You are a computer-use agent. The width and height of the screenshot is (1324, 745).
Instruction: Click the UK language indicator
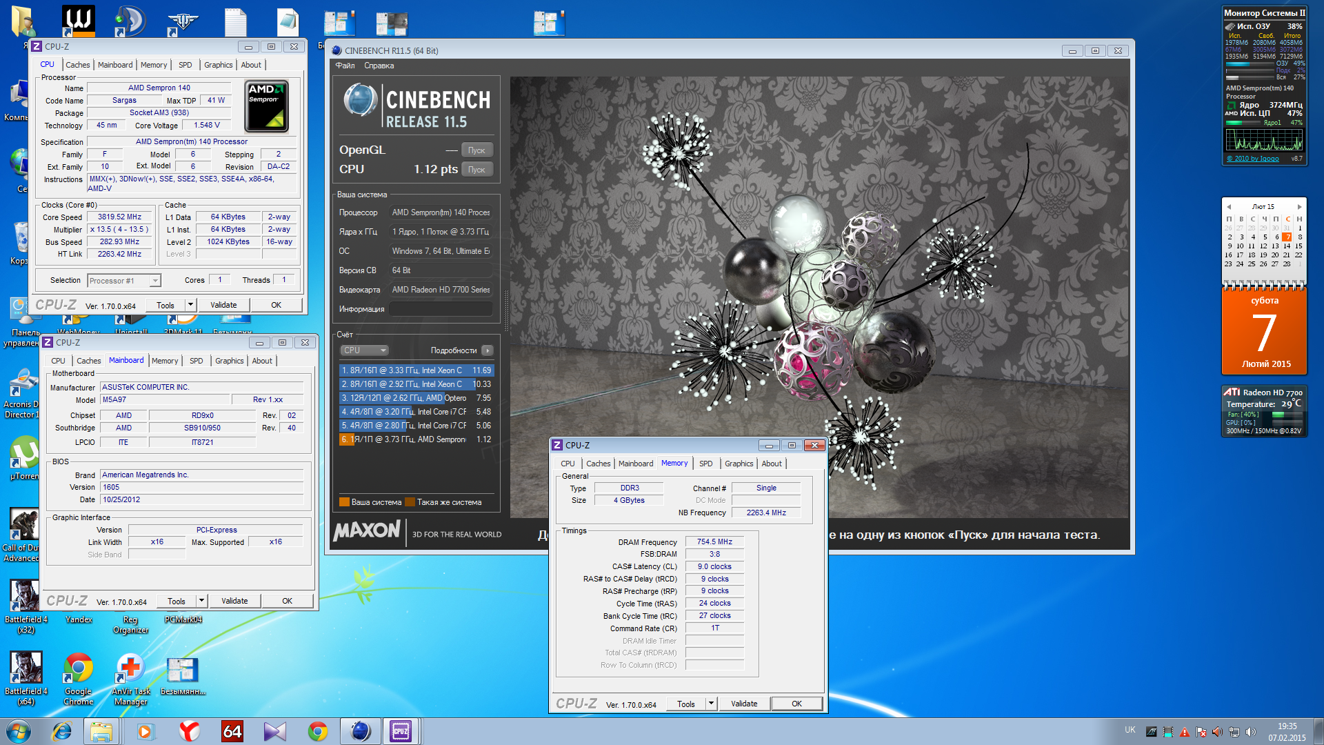1130,730
